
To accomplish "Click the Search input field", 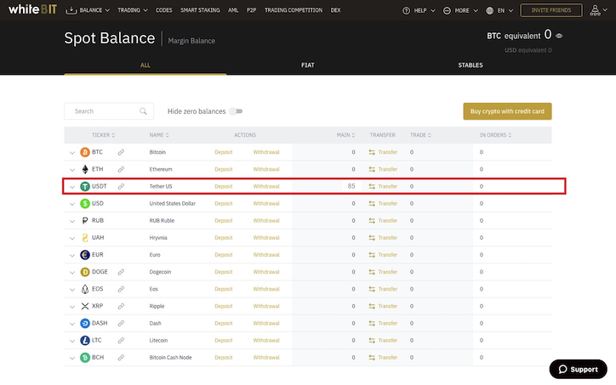I will (109, 111).
